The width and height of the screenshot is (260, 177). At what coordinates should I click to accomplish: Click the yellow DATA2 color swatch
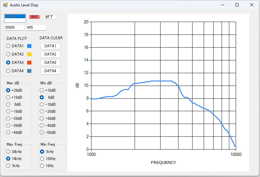(x=29, y=54)
